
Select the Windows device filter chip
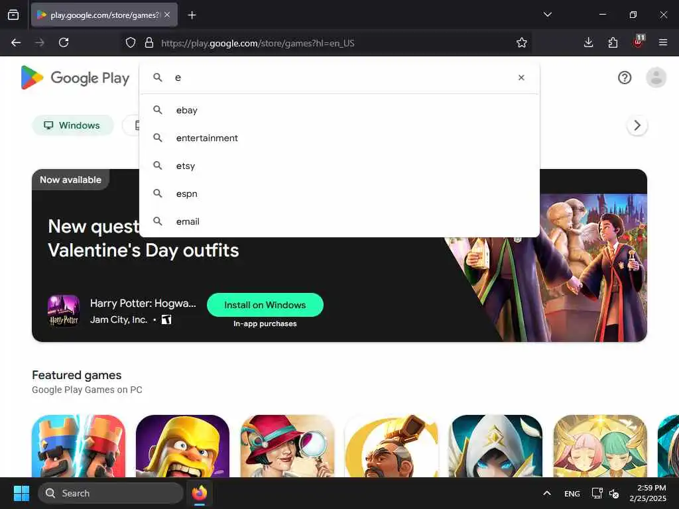(x=73, y=125)
